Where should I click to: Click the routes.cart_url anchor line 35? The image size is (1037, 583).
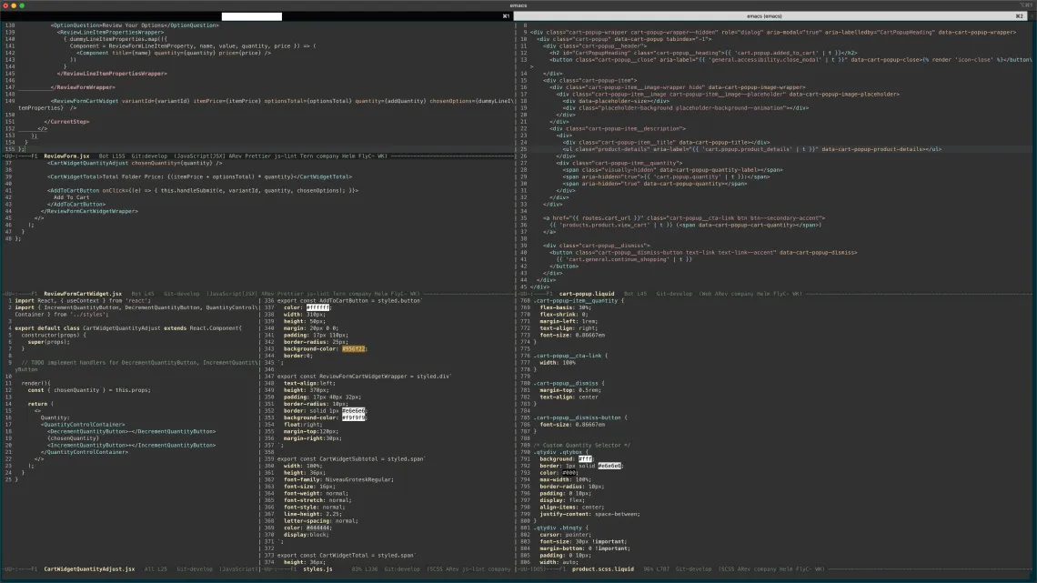pyautogui.click(x=684, y=217)
